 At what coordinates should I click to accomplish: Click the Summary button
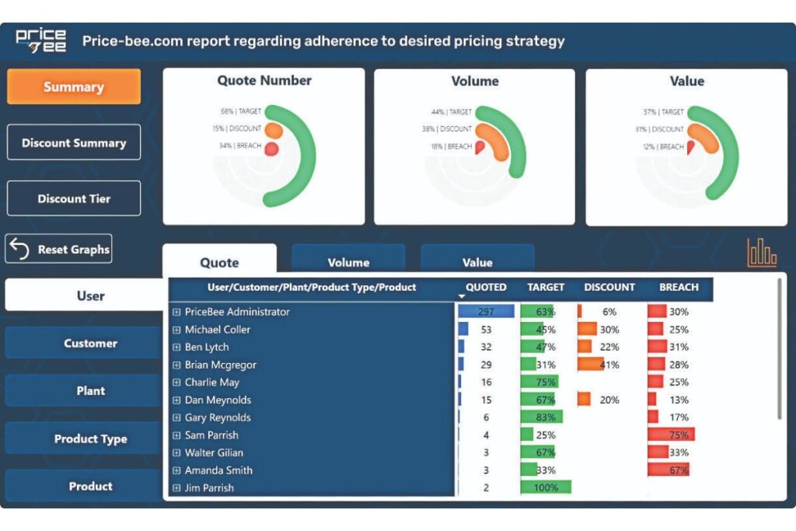pos(74,87)
